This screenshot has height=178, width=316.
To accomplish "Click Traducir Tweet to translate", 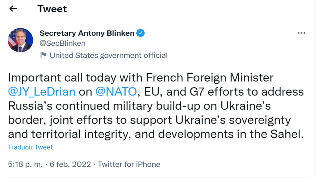I will point(30,147).
